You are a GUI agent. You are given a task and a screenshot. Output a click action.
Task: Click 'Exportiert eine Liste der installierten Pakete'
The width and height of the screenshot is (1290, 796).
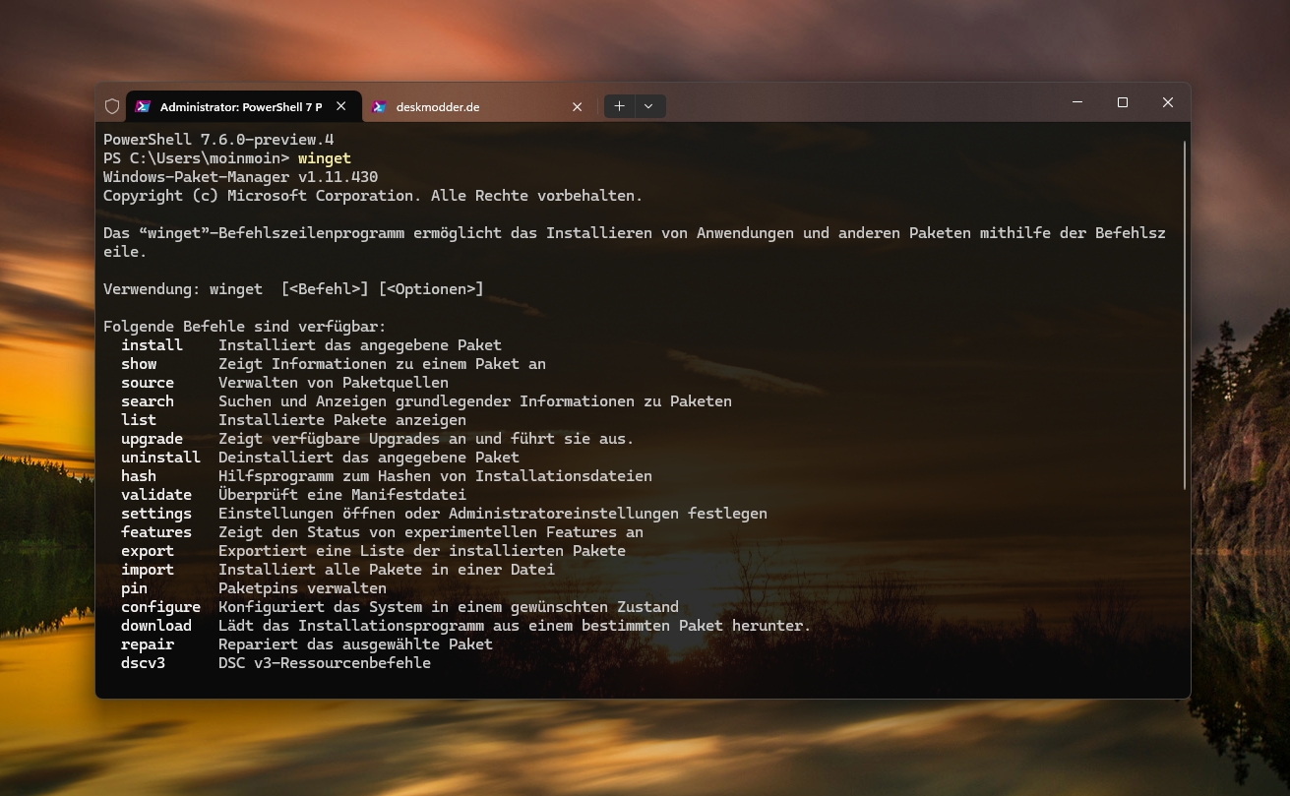coord(422,551)
